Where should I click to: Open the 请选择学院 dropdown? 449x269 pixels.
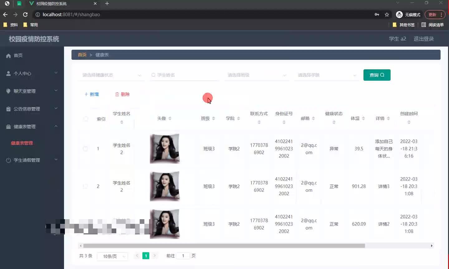(327, 75)
